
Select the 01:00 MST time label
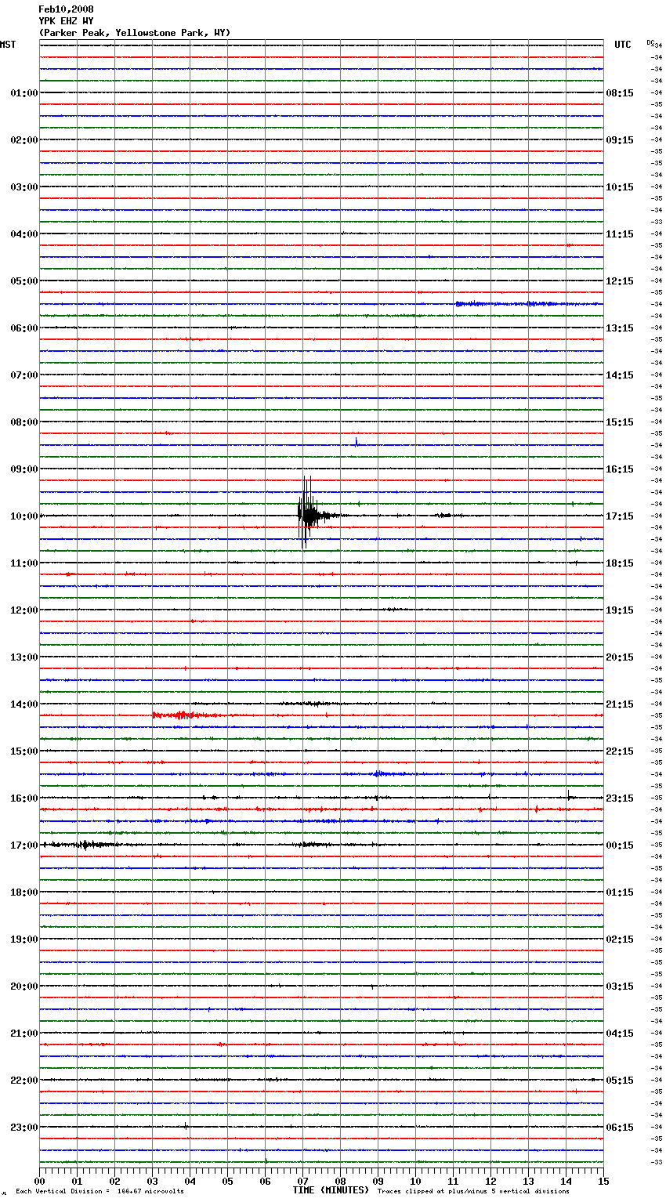24,92
